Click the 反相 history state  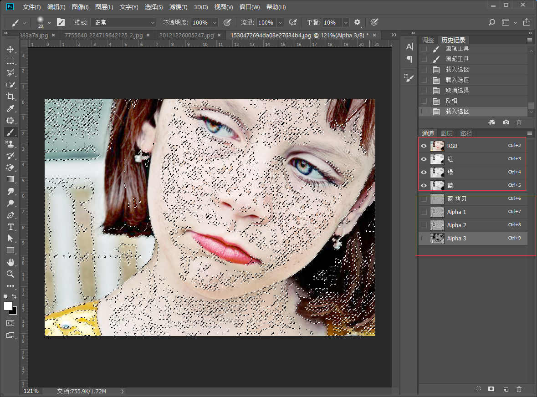click(x=451, y=101)
